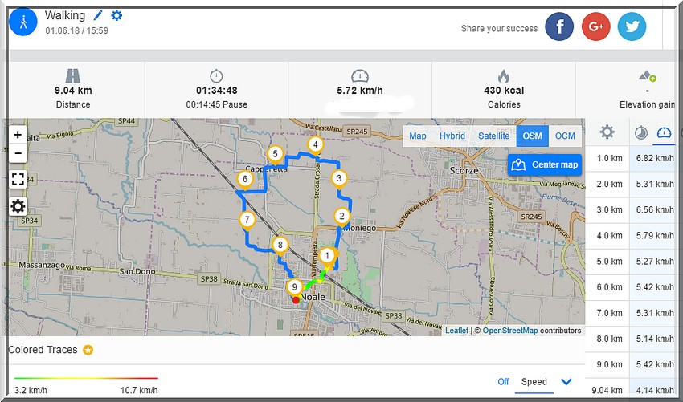Select kilometer marker 4 on map
The height and width of the screenshot is (402, 683).
(315, 146)
